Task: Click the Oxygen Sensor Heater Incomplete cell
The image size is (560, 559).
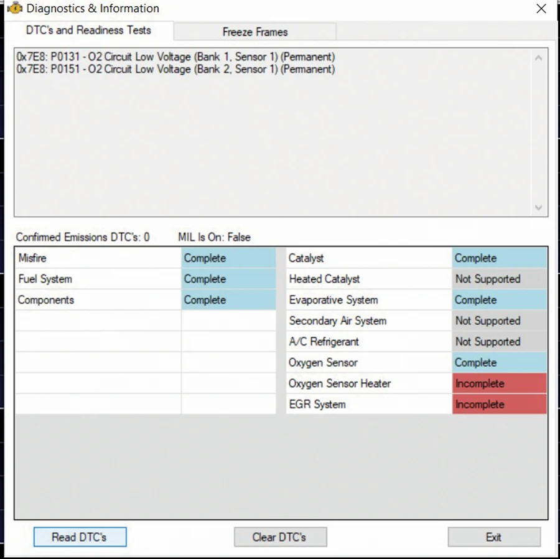Action: pos(499,383)
